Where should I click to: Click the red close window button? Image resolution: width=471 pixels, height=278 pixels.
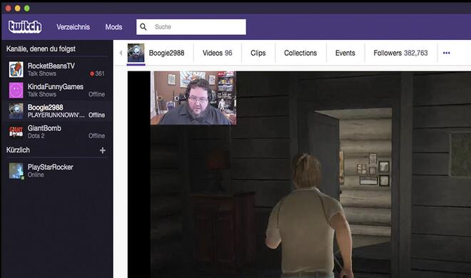(8, 9)
